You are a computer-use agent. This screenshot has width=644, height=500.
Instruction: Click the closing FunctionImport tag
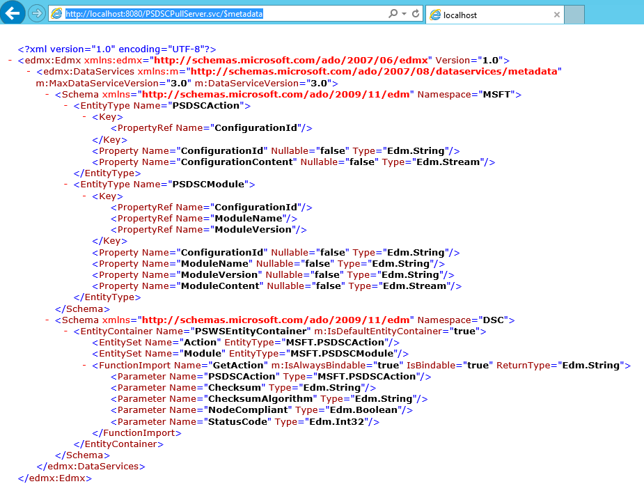click(136, 433)
